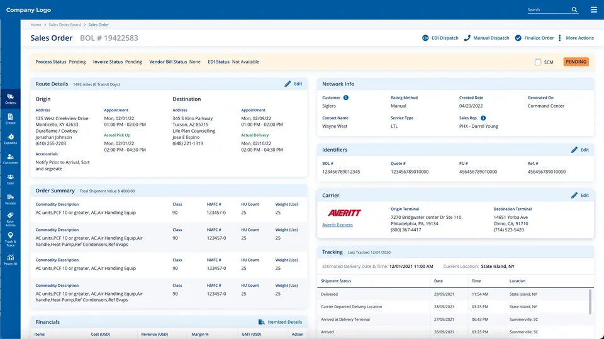Open the Rate Admin sidebar icon

click(11, 220)
